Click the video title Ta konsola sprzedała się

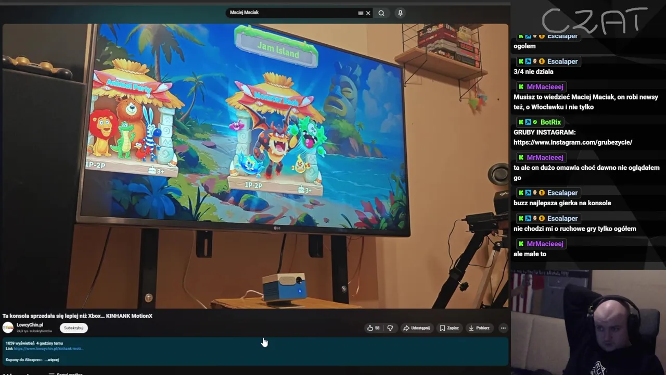click(x=78, y=316)
